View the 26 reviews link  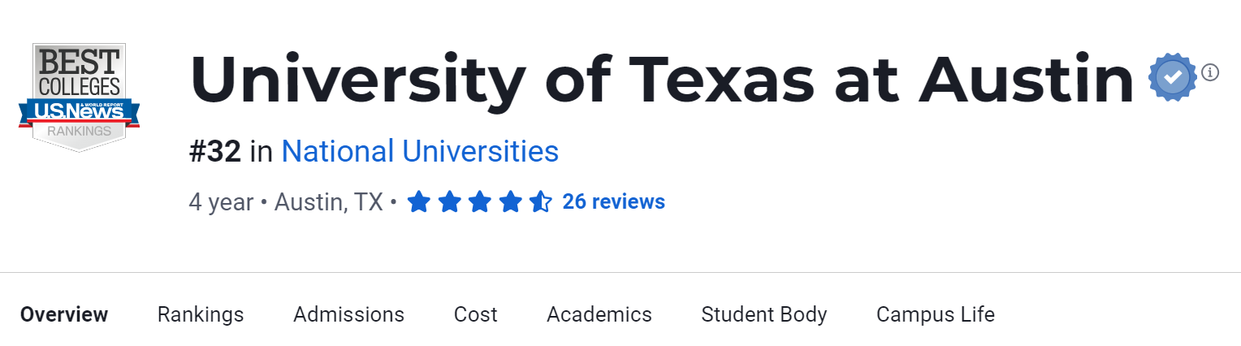pyautogui.click(x=613, y=201)
